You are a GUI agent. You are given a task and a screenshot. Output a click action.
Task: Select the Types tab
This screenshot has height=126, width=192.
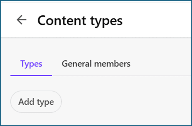click(x=31, y=64)
